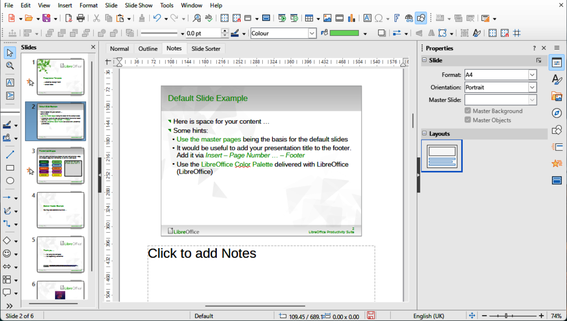Screen dimensions: 567x321
Task: Toggle the Master Background checkbox
Action: pyautogui.click(x=468, y=111)
